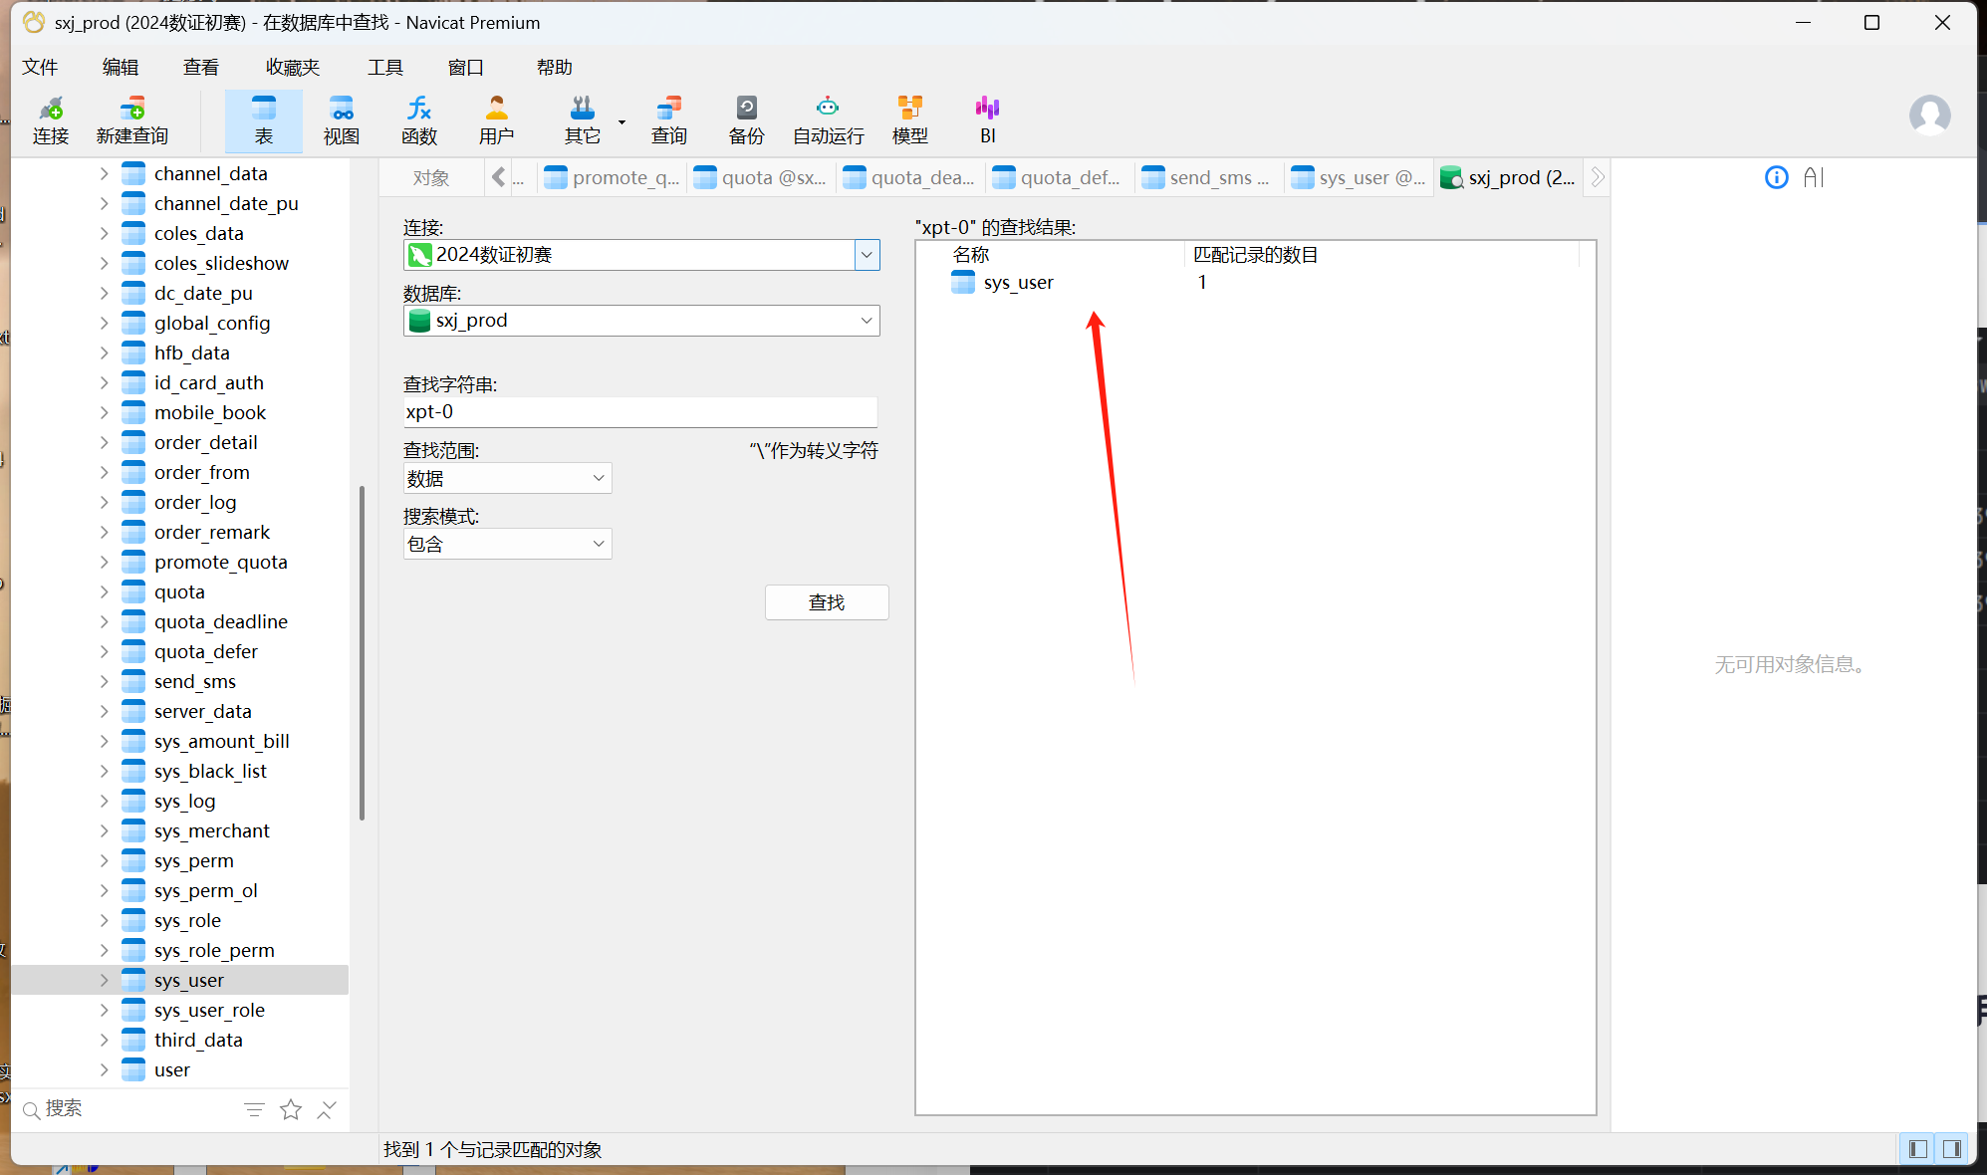
Task: Open the 数据库 (database) sxj_prod dropdown
Action: pos(641,321)
